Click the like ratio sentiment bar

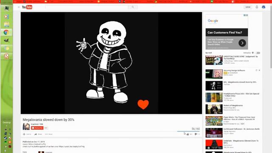[188, 131]
